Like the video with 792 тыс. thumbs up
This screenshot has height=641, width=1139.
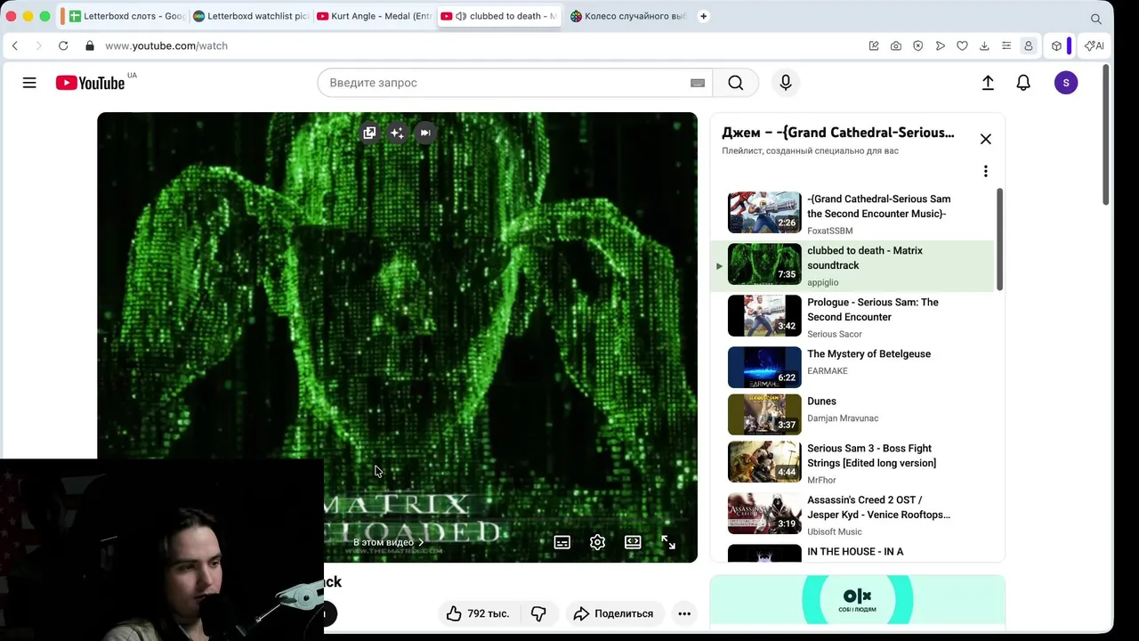click(x=479, y=613)
